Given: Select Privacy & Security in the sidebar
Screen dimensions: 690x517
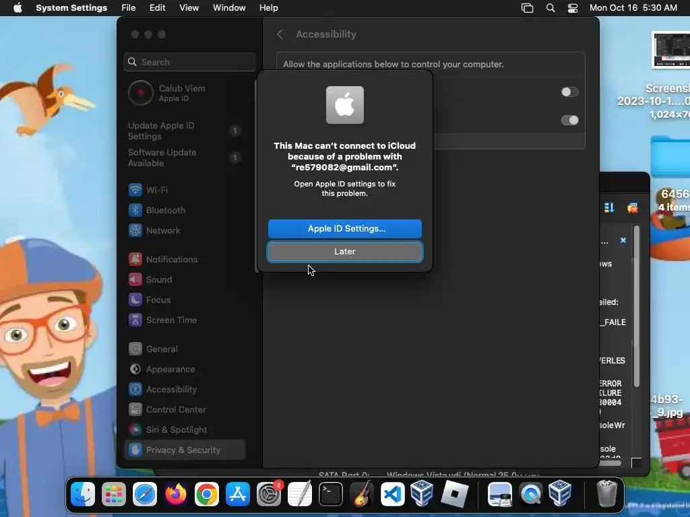Looking at the screenshot, I should point(183,450).
